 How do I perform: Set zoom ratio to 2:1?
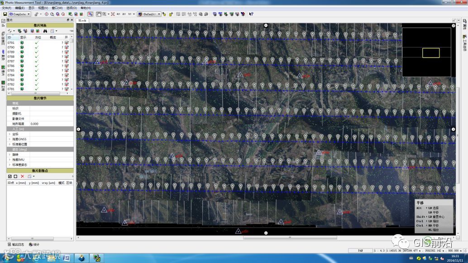pos(124,14)
